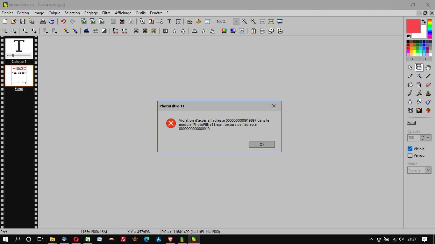435x244 pixels.
Task: Click the Zoom out magnifier icon
Action: click(253, 21)
